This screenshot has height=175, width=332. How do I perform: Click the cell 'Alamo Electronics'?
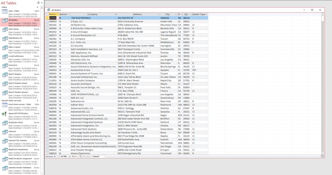(94, 153)
